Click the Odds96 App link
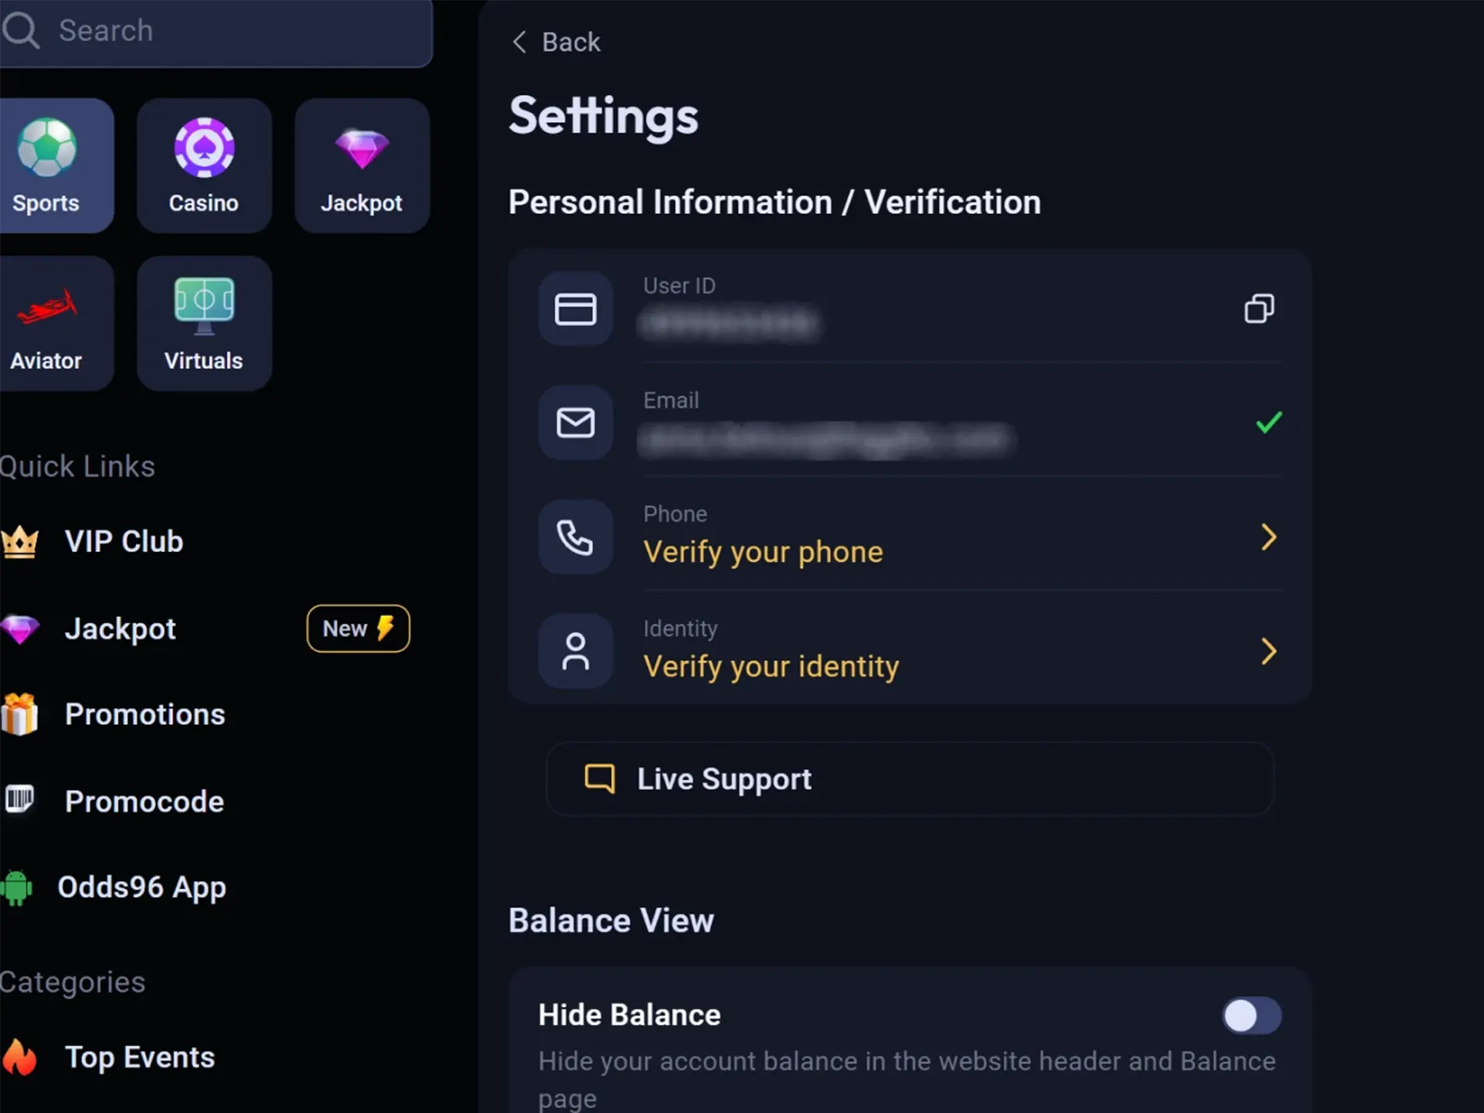Image resolution: width=1484 pixels, height=1113 pixels. (141, 887)
